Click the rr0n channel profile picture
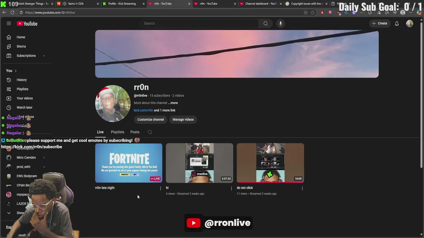Viewport: 424px width, 238px height. pyautogui.click(x=113, y=103)
